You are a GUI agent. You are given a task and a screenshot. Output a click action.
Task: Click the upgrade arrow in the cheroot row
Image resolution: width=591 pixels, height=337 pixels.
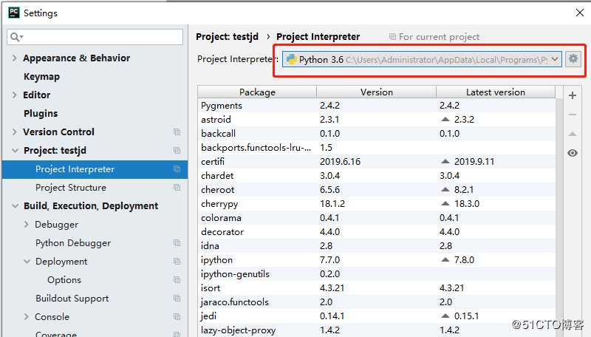[445, 190]
